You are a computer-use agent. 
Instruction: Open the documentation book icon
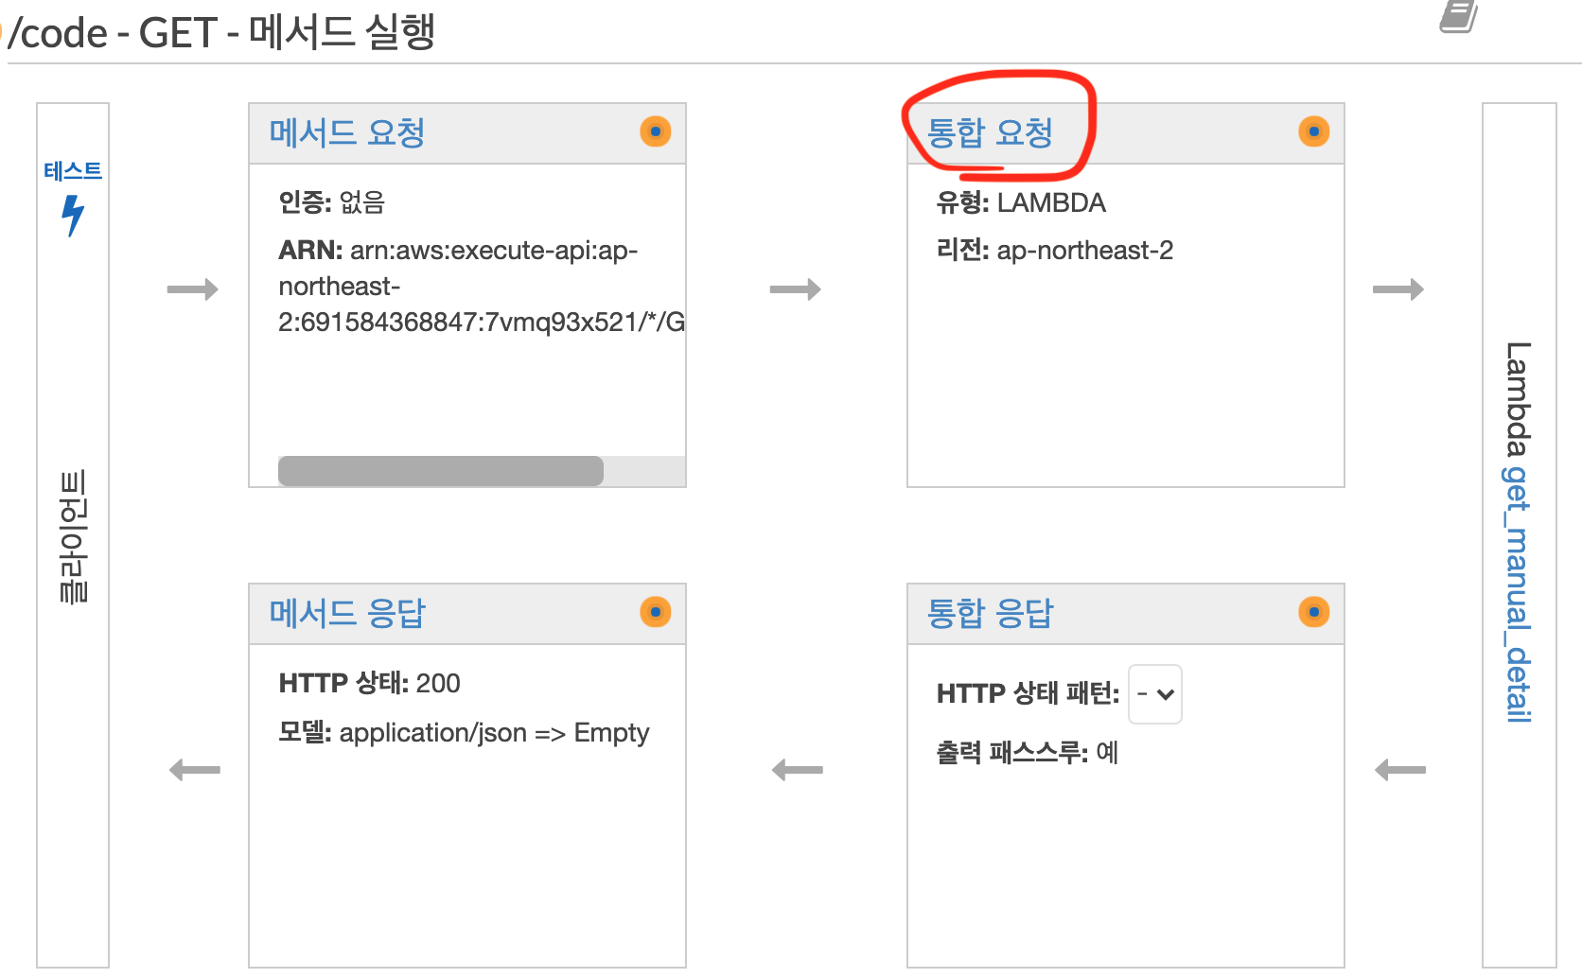point(1458,16)
